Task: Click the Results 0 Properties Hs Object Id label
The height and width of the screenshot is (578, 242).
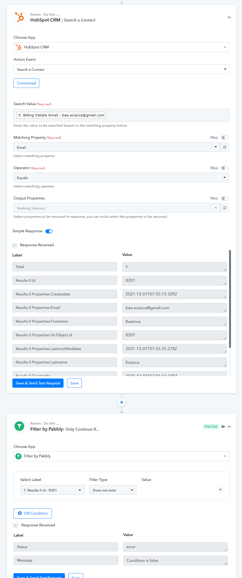Action: (x=65, y=335)
